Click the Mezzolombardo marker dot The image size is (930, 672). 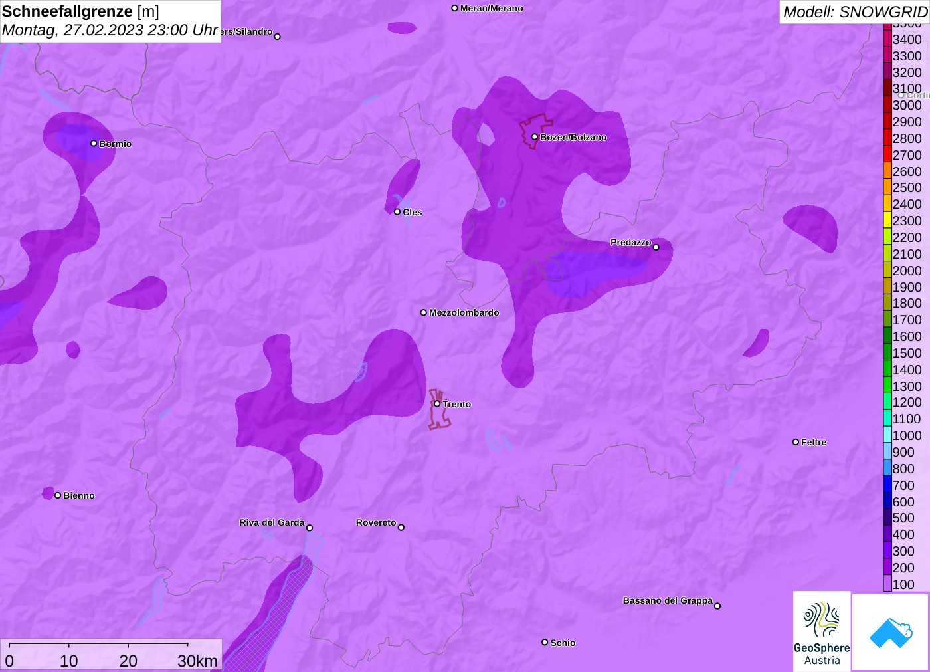tap(424, 312)
